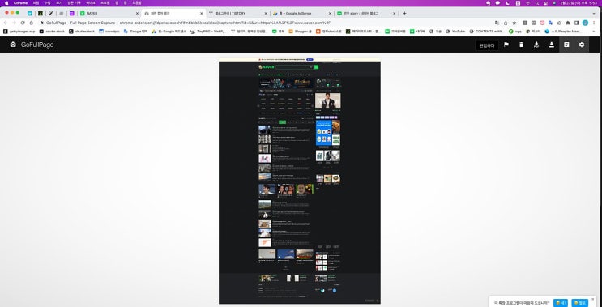Click the captured Naver page preview thumbnail
602x307 pixels.
(x=300, y=181)
